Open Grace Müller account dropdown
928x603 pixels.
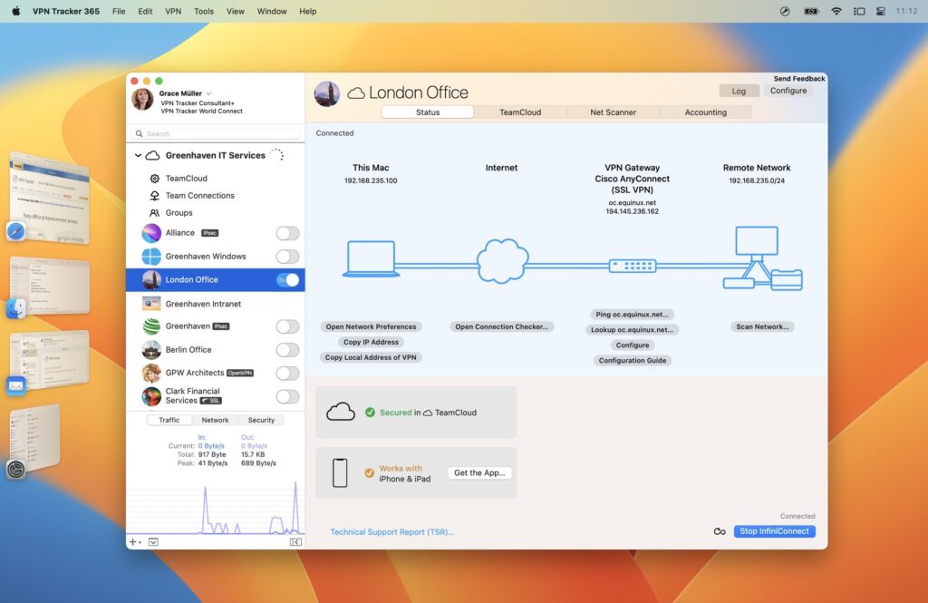click(208, 93)
